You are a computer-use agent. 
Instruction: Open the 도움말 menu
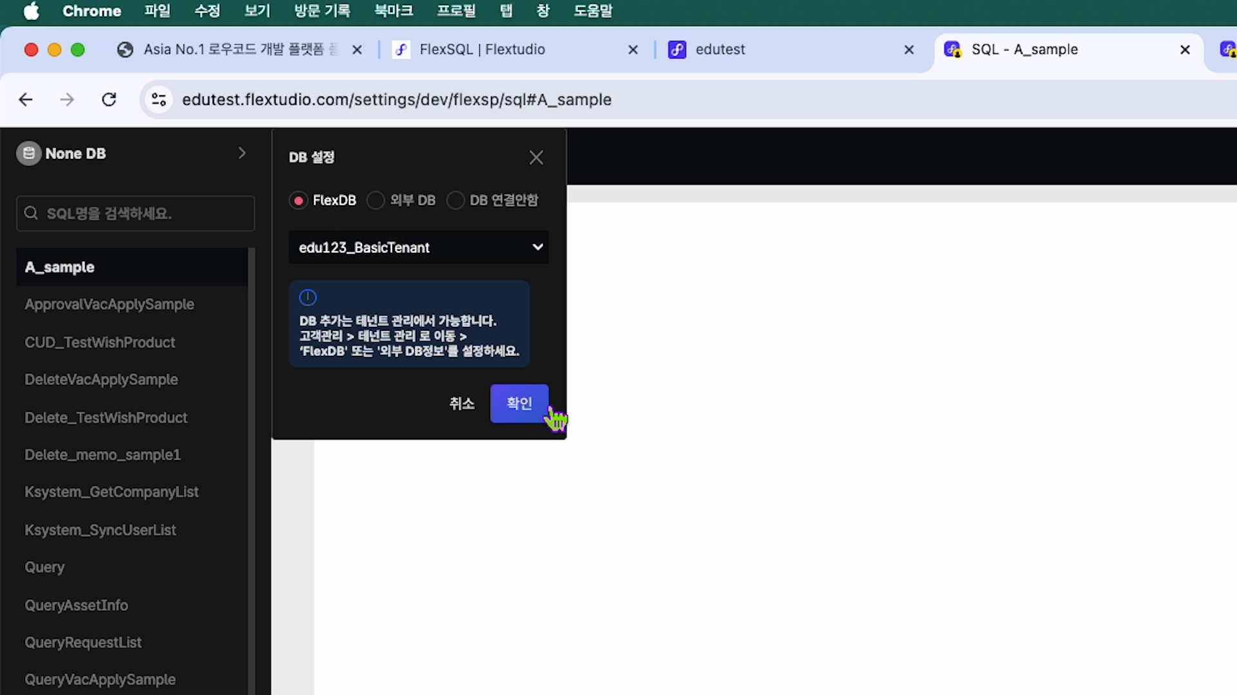click(593, 11)
